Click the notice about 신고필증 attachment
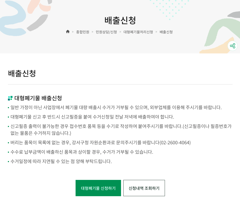Viewport: 240px width, 200px height. [x=92, y=117]
